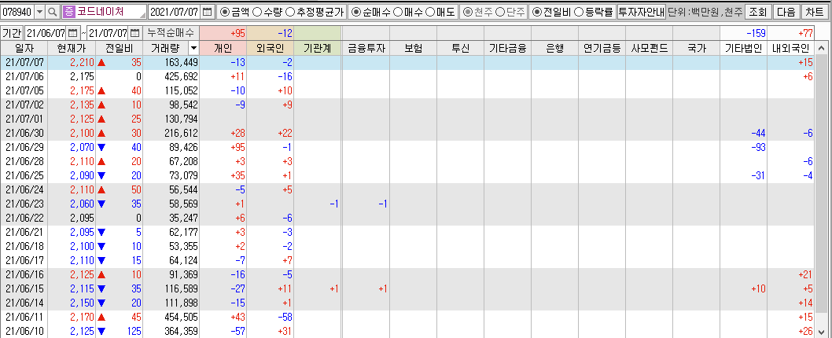
Task: Open the 거래량 column dropdown arrow
Action: 193,49
